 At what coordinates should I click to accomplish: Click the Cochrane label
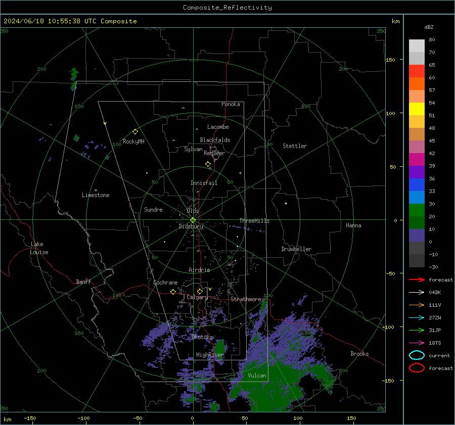click(x=165, y=282)
